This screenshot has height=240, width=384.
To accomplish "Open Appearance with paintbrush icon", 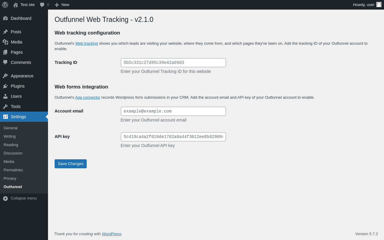I will point(5,76).
